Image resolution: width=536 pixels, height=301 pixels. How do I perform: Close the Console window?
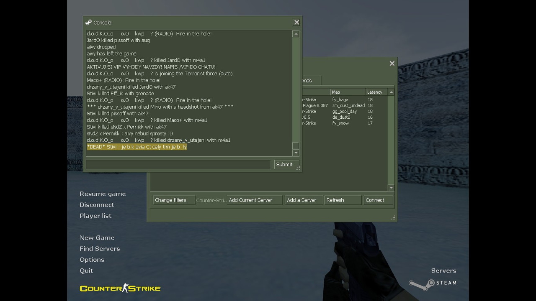click(x=296, y=23)
